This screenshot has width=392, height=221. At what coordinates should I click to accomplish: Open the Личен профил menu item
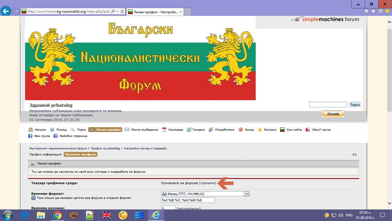(105, 130)
